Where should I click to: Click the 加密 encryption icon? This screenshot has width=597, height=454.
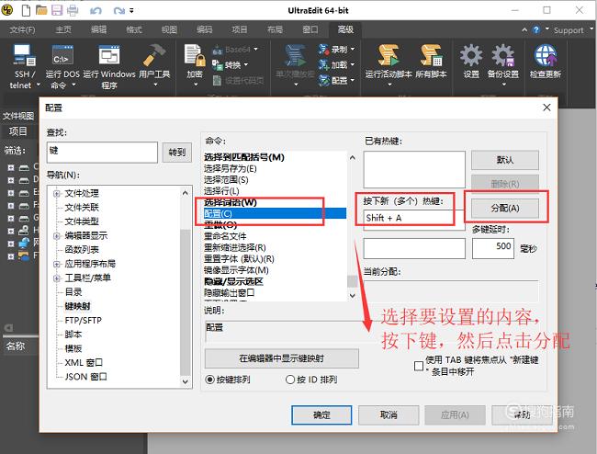195,56
